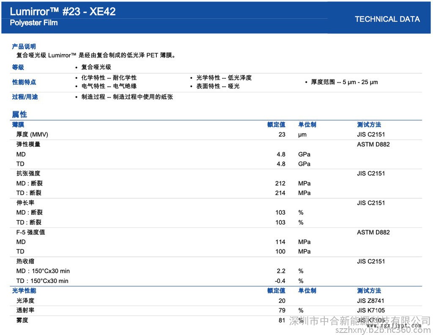The height and width of the screenshot is (335, 433).
Task: Select the 抗张强度 property label
Action: (x=28, y=173)
